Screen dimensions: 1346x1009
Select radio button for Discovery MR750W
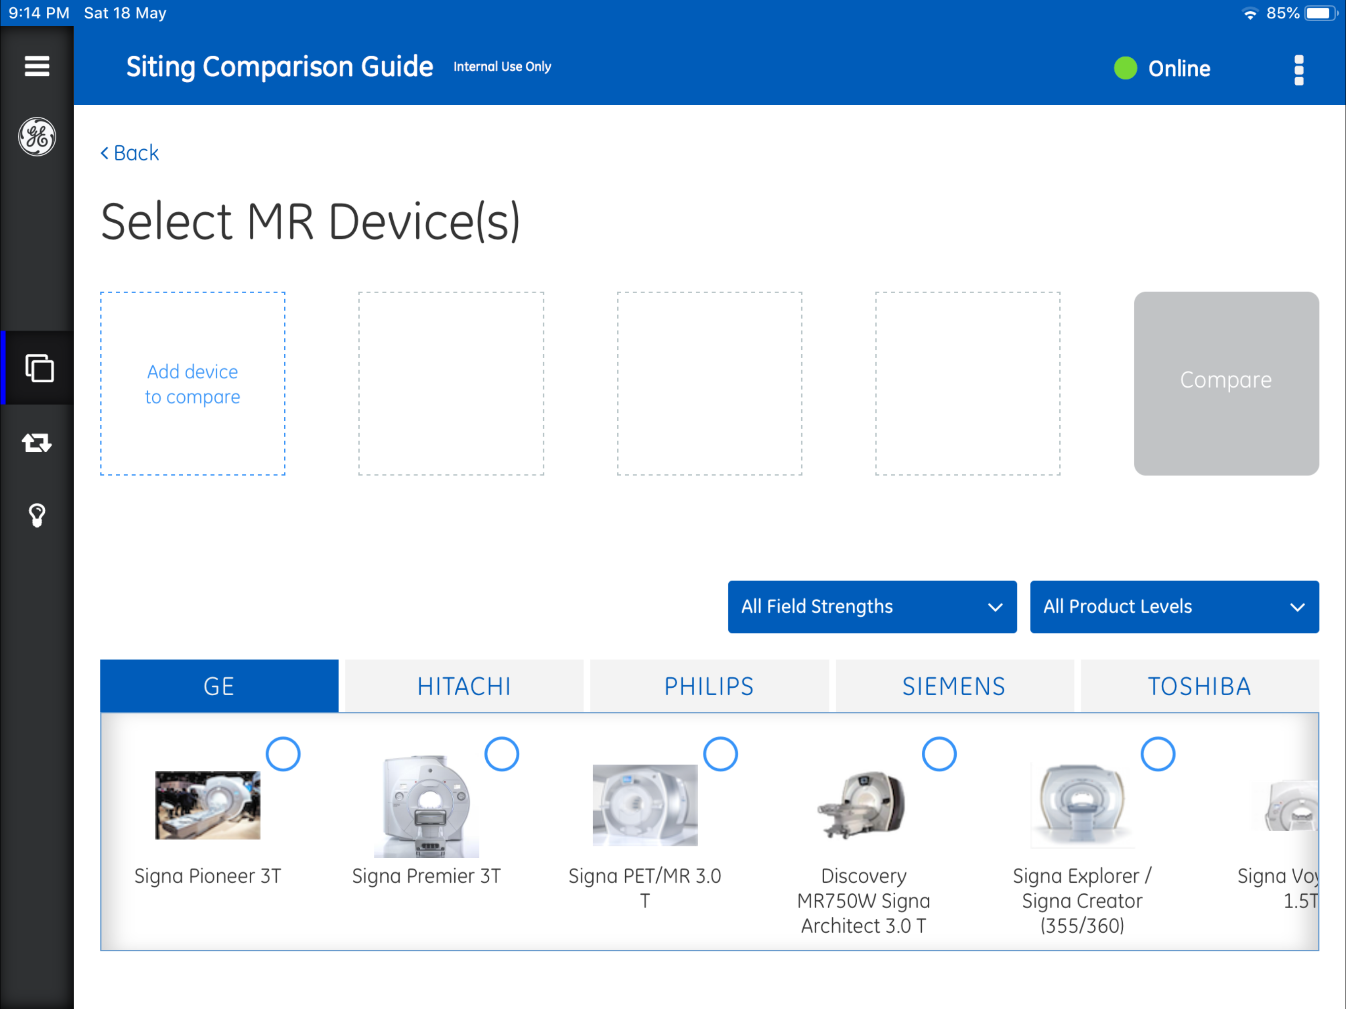pos(939,754)
